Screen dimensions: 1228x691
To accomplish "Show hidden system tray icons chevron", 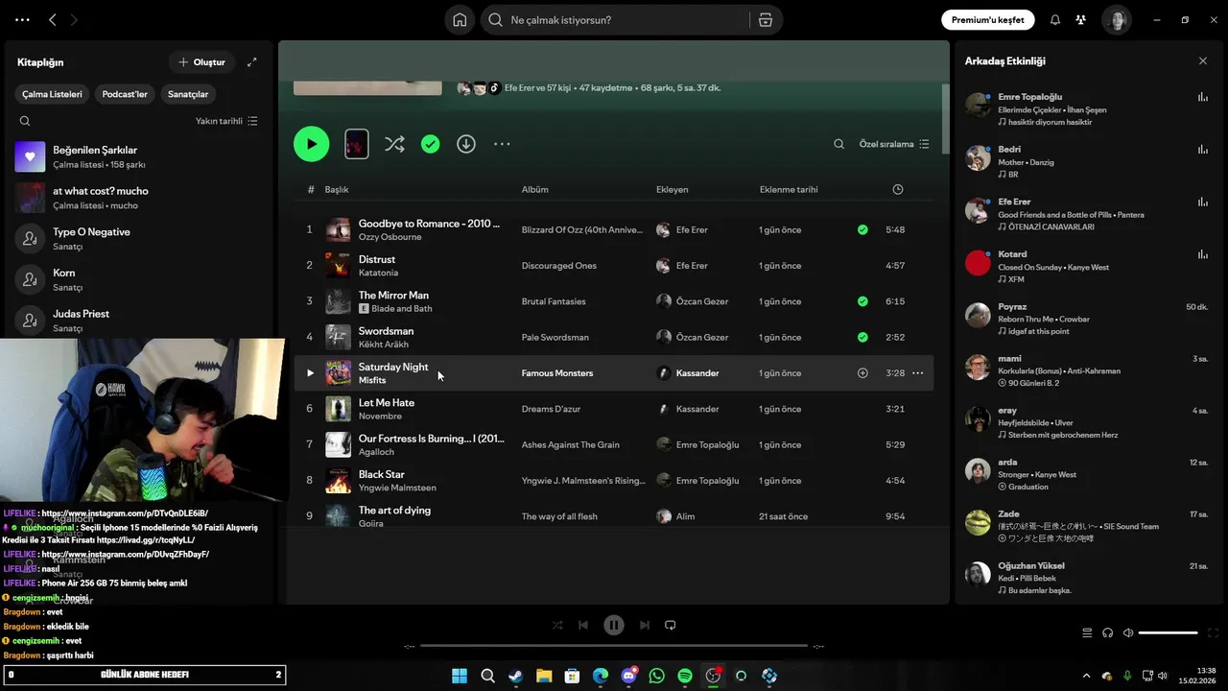I will click(1086, 676).
